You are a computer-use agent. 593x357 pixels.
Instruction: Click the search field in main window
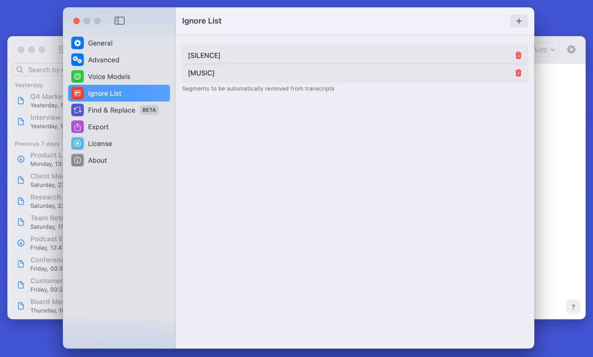(38, 70)
